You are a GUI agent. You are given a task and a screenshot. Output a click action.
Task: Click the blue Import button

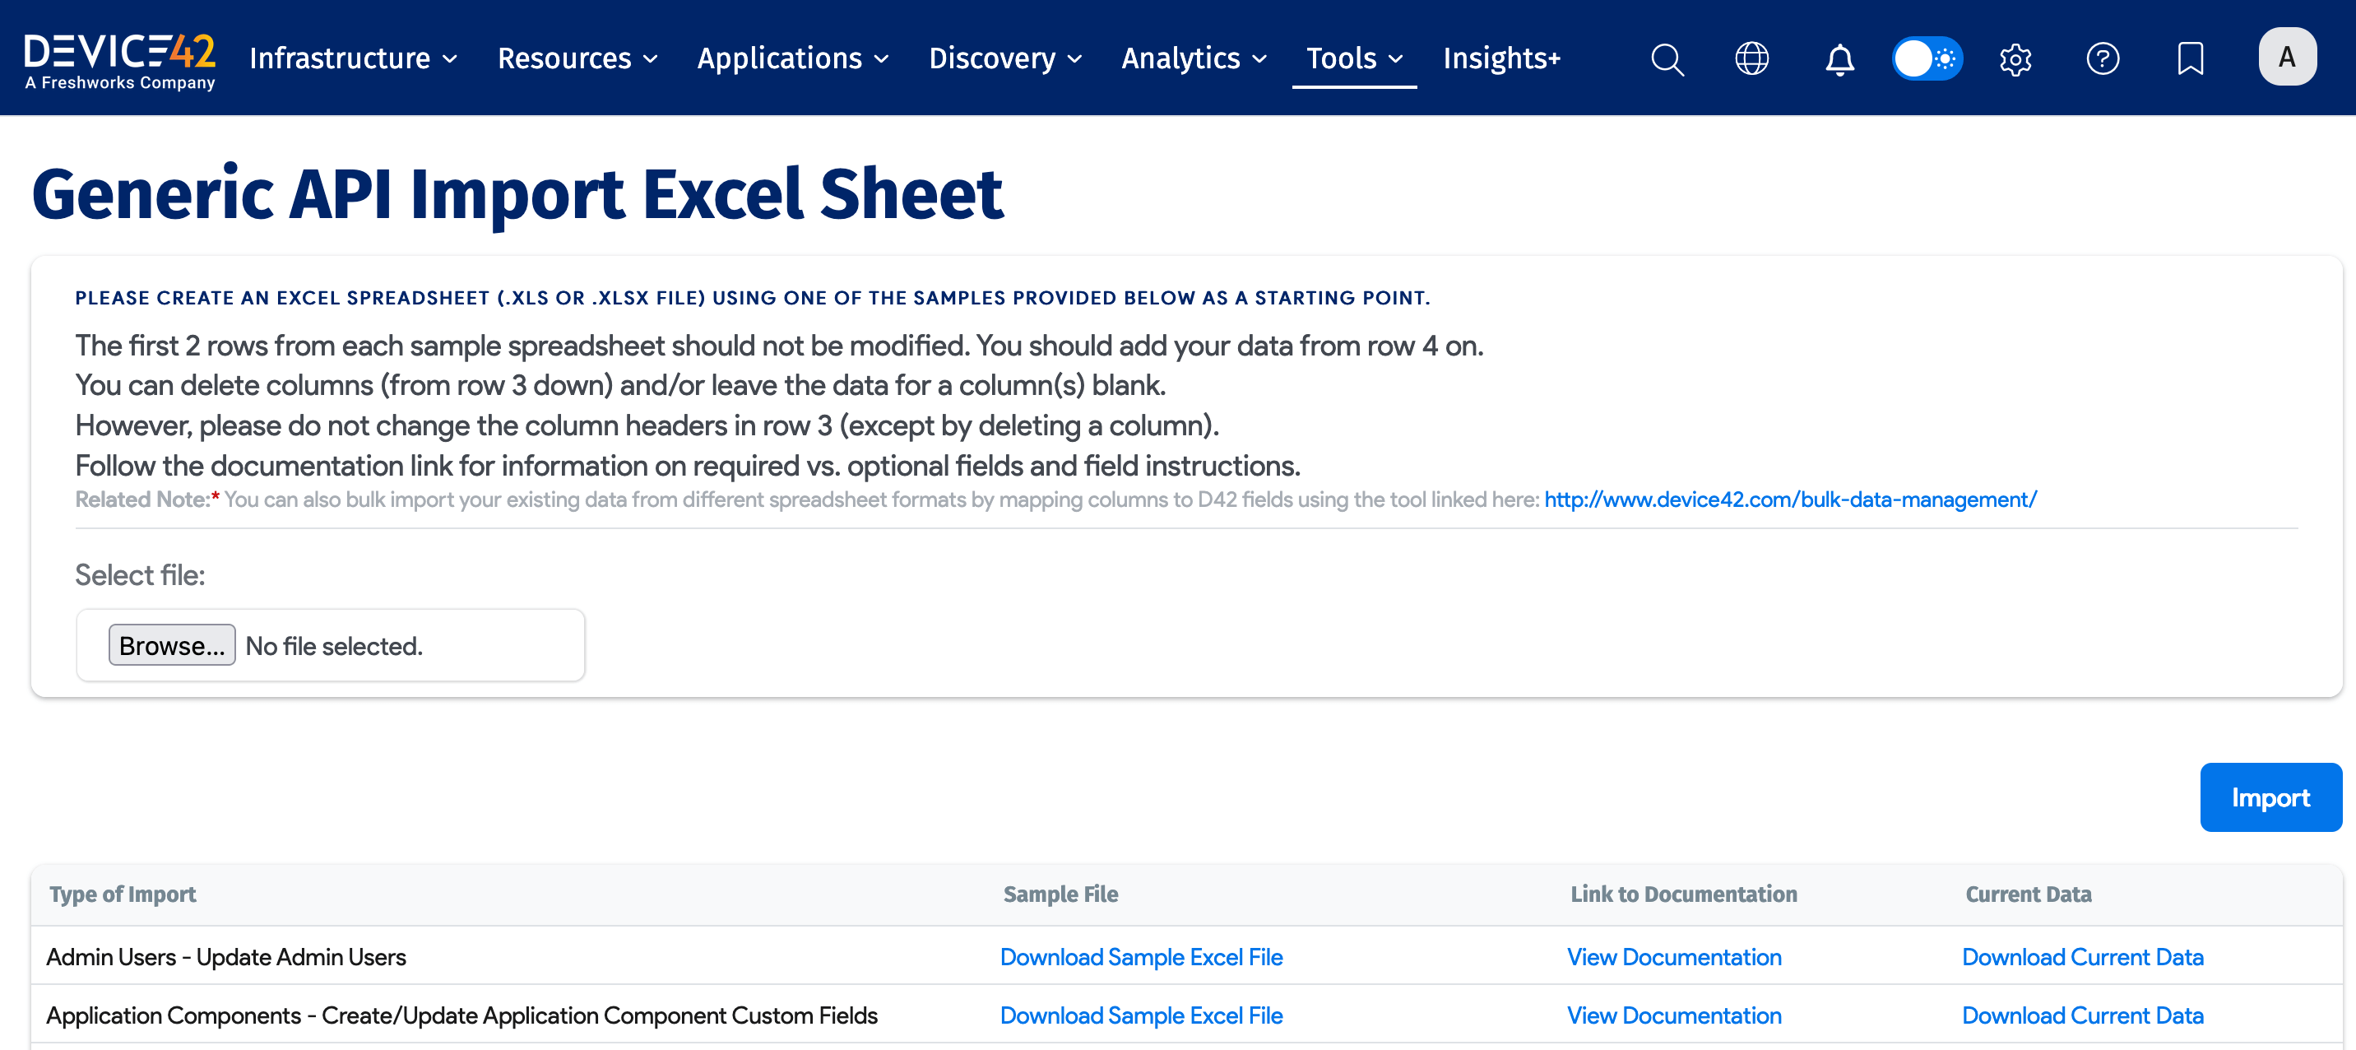(x=2270, y=797)
